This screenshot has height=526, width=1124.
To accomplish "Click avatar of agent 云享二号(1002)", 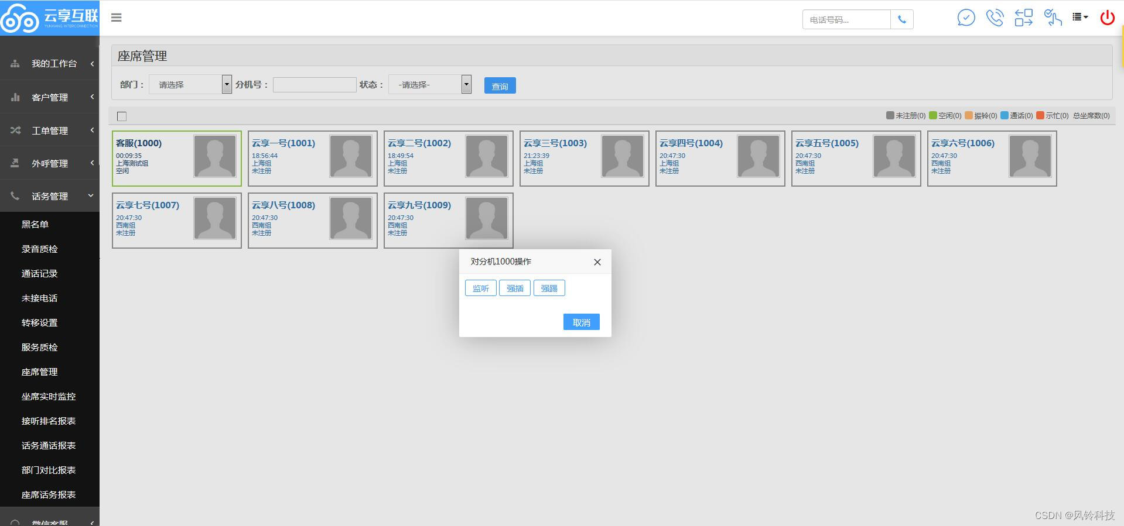I will tap(487, 156).
